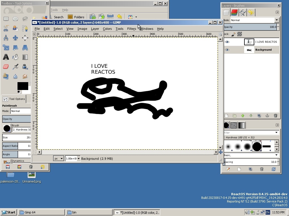Select the Eraser tool
Viewport: 289px width, 216px height.
tap(6, 67)
